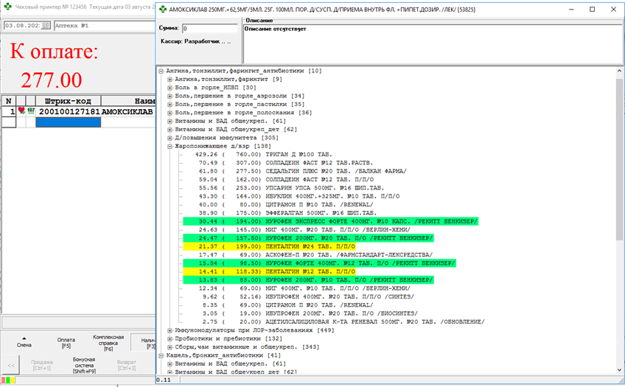The height and width of the screenshot is (387, 625).
Task: Click the Оплата [F5] button
Action: (66, 343)
